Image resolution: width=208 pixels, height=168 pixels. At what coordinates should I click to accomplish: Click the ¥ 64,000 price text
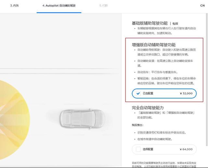pos(186,149)
